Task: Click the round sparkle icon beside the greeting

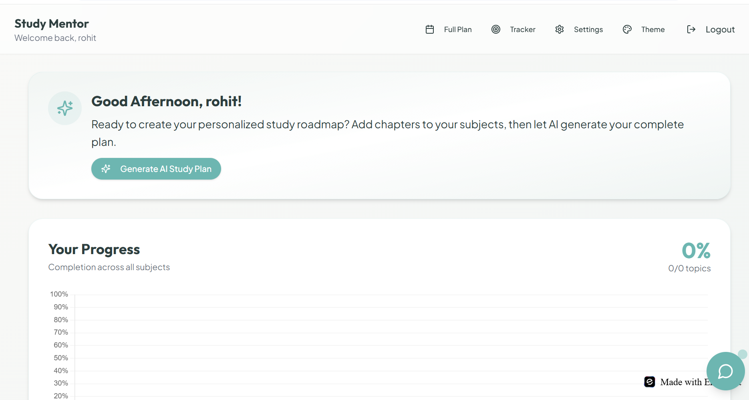Action: pyautogui.click(x=65, y=108)
